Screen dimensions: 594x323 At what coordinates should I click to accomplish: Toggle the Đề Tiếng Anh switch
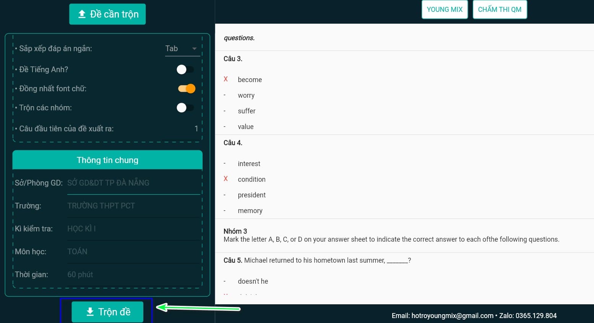click(185, 69)
